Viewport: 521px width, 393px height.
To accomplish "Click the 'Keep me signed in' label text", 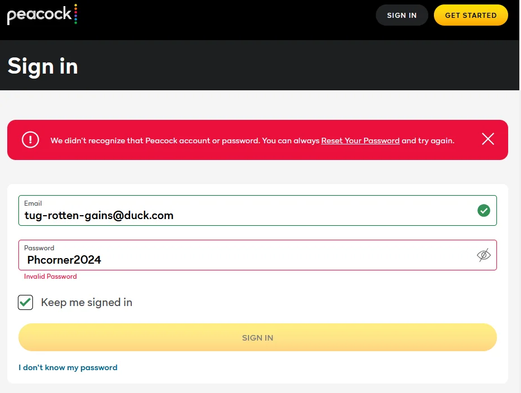I will coord(87,303).
